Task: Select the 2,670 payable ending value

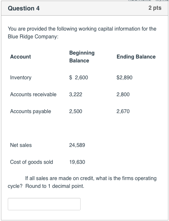Action: click(123, 111)
